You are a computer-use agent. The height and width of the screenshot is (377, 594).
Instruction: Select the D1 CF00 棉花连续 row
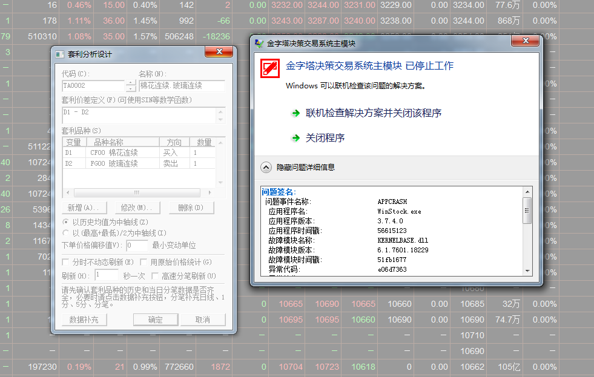139,152
